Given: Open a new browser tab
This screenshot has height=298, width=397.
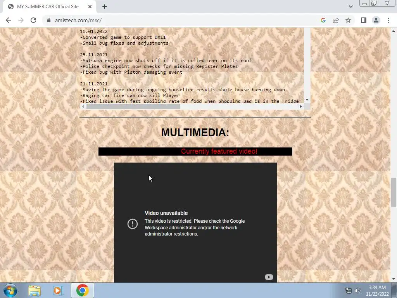Looking at the screenshot, I should click(x=105, y=7).
